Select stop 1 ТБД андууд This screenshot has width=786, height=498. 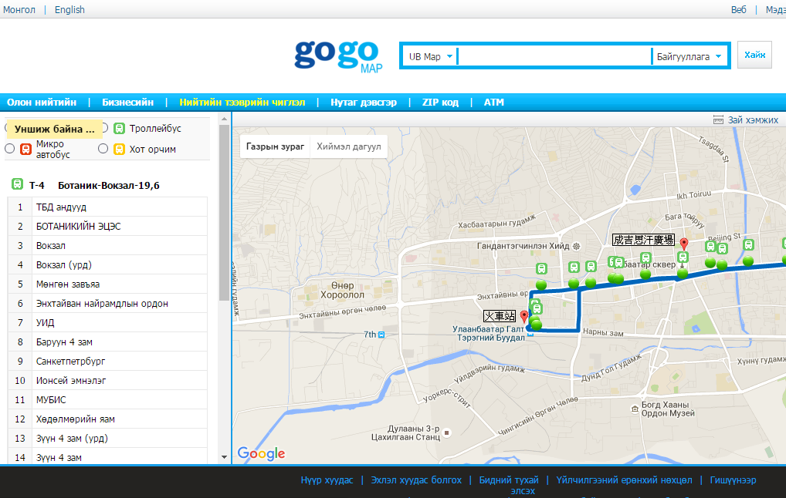[x=108, y=207]
